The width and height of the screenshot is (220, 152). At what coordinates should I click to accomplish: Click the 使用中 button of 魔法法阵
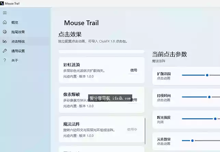click(132, 130)
